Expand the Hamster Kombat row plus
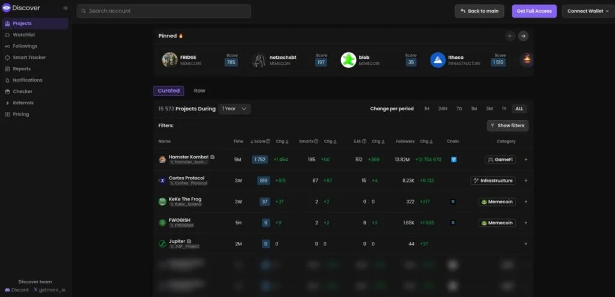This screenshot has width=615, height=297. [526, 160]
